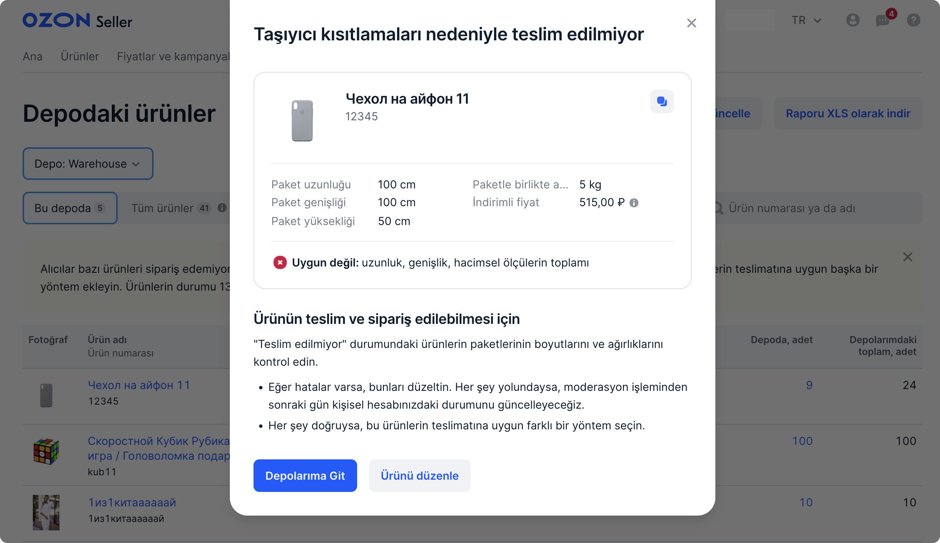This screenshot has width=940, height=543.
Task: Dismiss the warning banner with X
Action: pos(907,257)
